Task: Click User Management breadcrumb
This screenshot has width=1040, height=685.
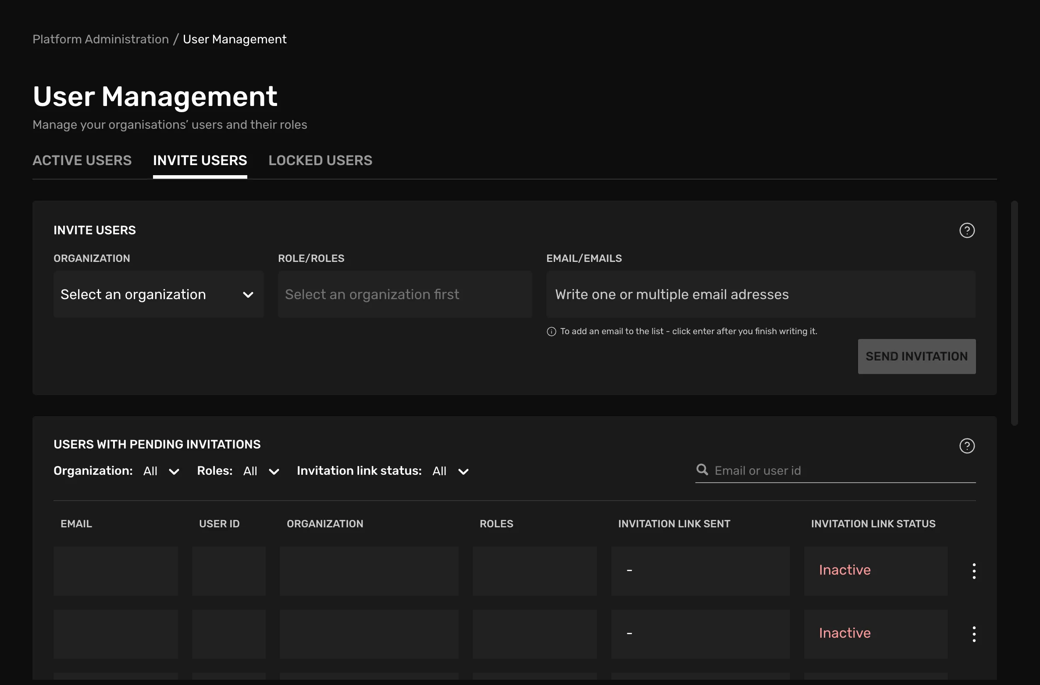Action: tap(235, 39)
